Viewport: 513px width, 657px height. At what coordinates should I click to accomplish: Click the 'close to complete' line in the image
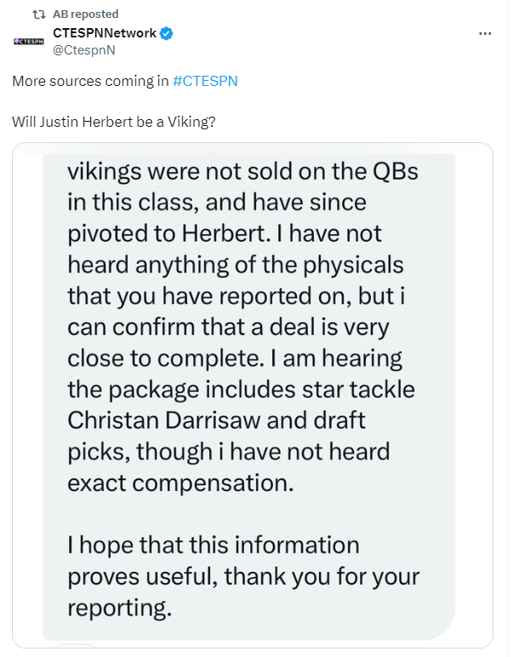click(235, 358)
